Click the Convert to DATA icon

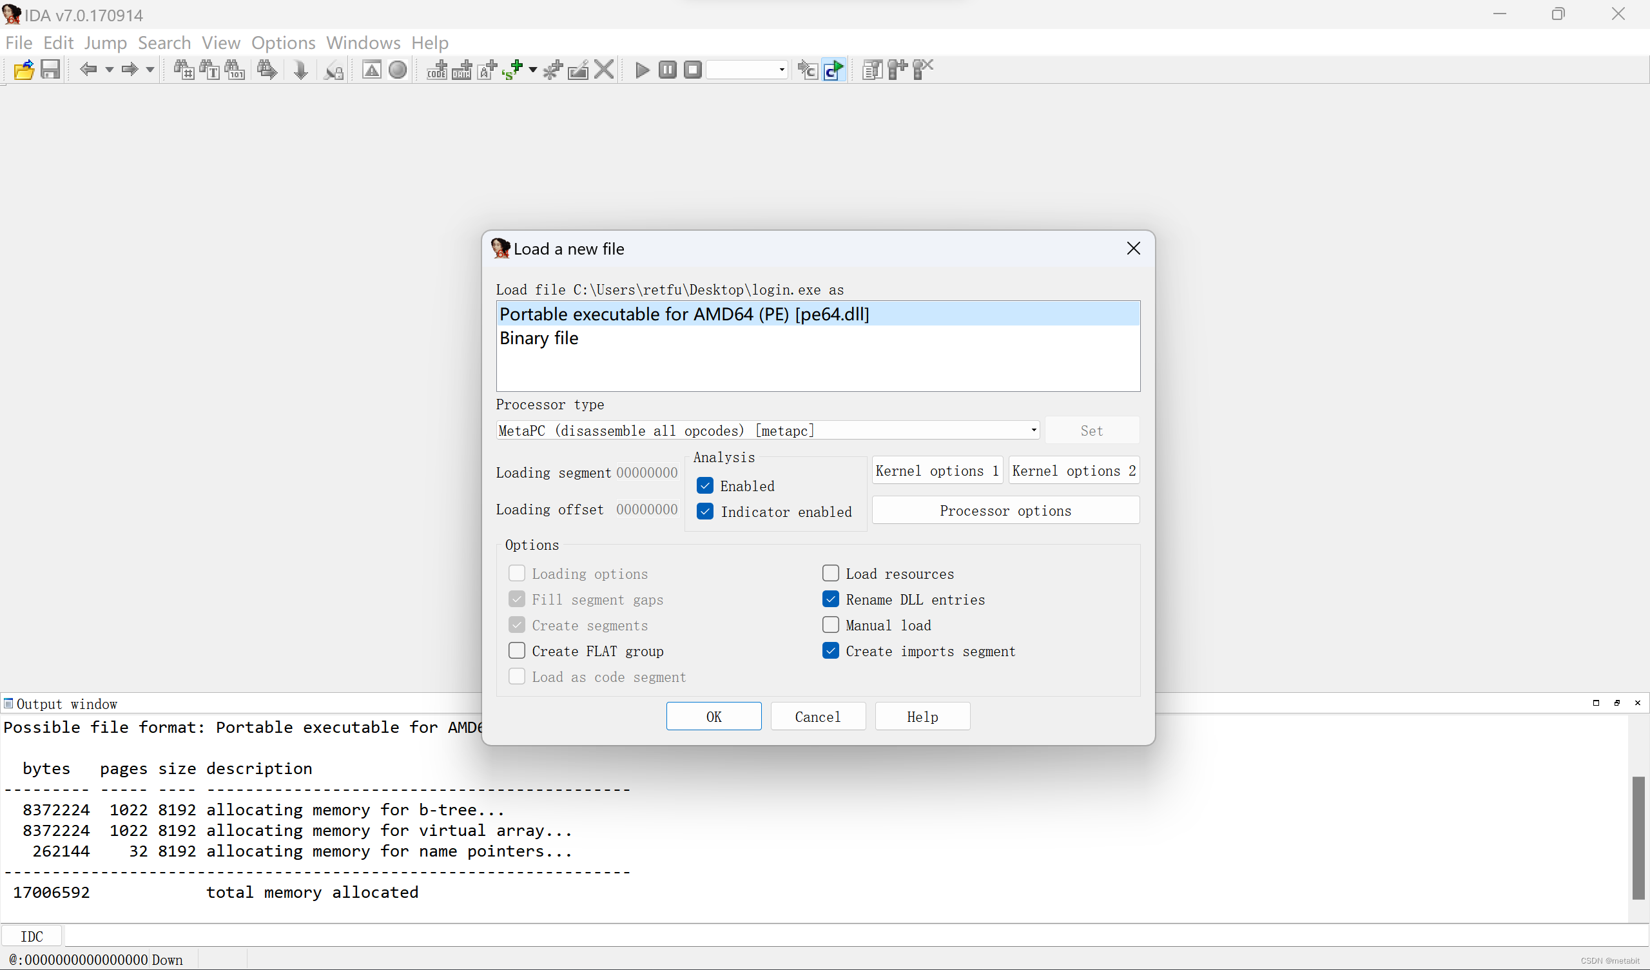pos(462,70)
